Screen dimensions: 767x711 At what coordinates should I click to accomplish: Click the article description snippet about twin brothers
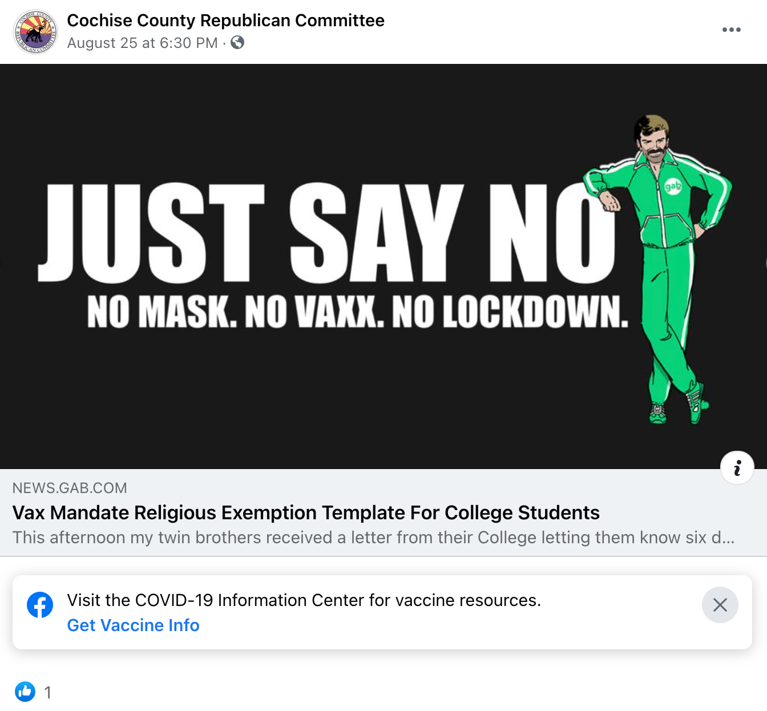tap(373, 538)
